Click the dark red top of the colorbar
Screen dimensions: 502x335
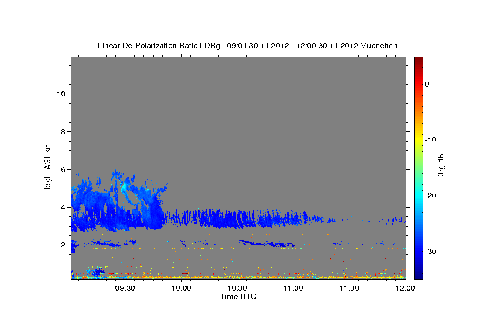click(418, 60)
